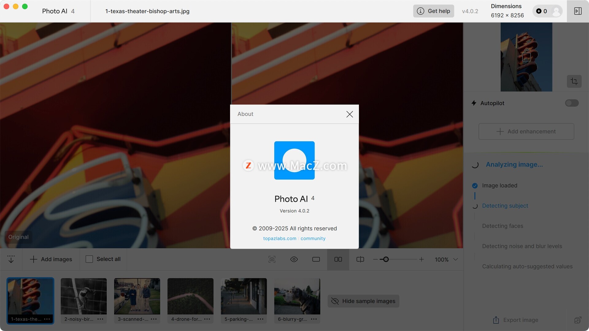Viewport: 589px width, 331px height.
Task: Click the credits counter icon
Action: (x=539, y=11)
